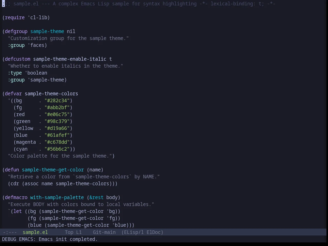Click the 'defun' keyword
This screenshot has height=246, width=328.
tap(12, 170)
